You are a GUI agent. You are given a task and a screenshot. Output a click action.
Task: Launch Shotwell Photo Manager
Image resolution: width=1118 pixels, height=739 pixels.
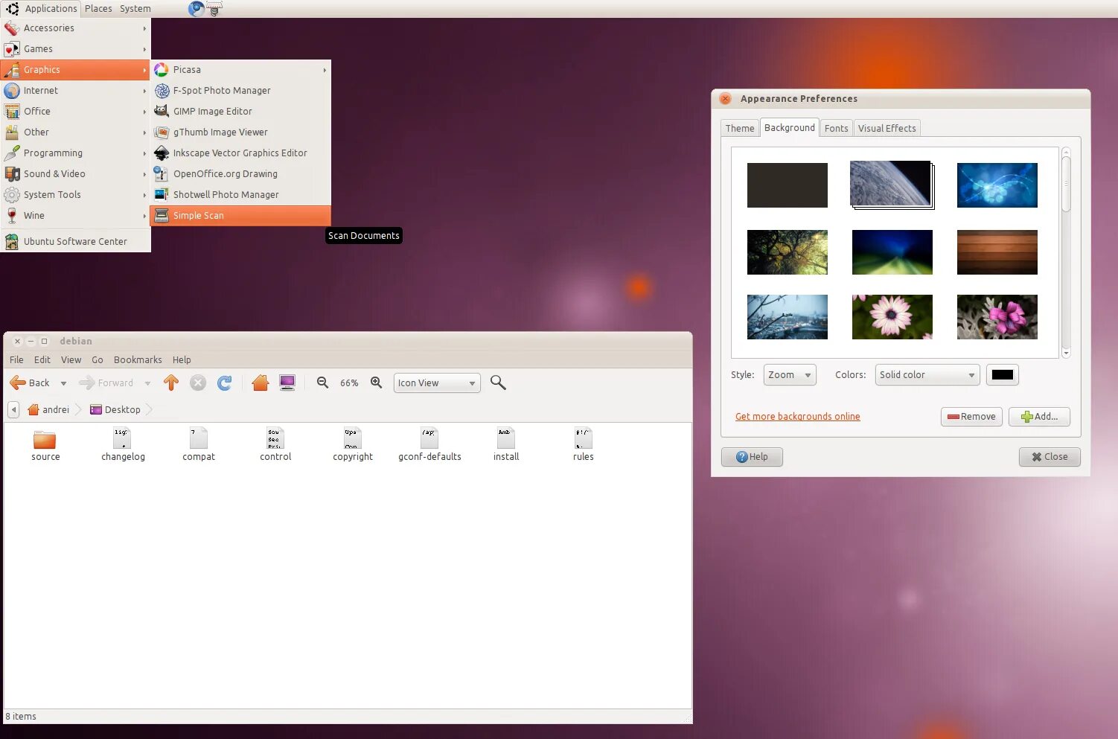click(x=240, y=195)
